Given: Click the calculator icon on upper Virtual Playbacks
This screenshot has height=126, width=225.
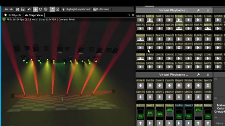Looking at the screenshot, I should coord(208,10).
